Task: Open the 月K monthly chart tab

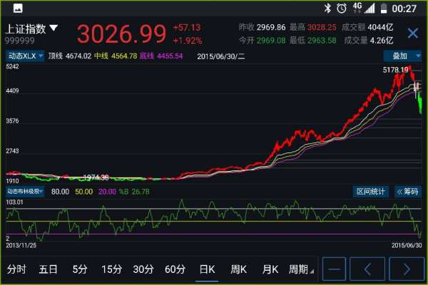Action: (270, 269)
